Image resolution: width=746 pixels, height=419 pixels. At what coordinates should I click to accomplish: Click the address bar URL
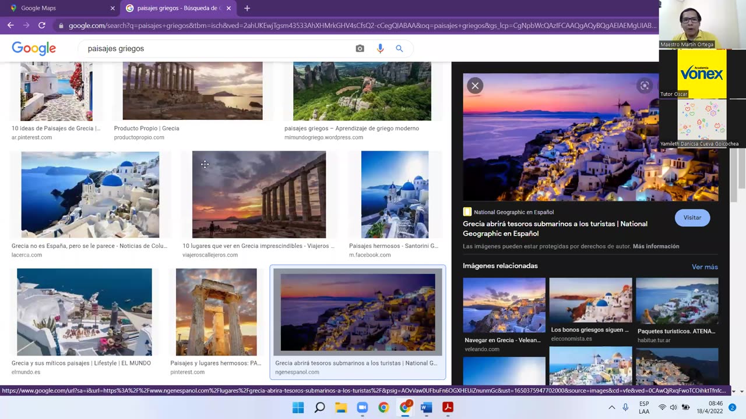click(x=361, y=26)
